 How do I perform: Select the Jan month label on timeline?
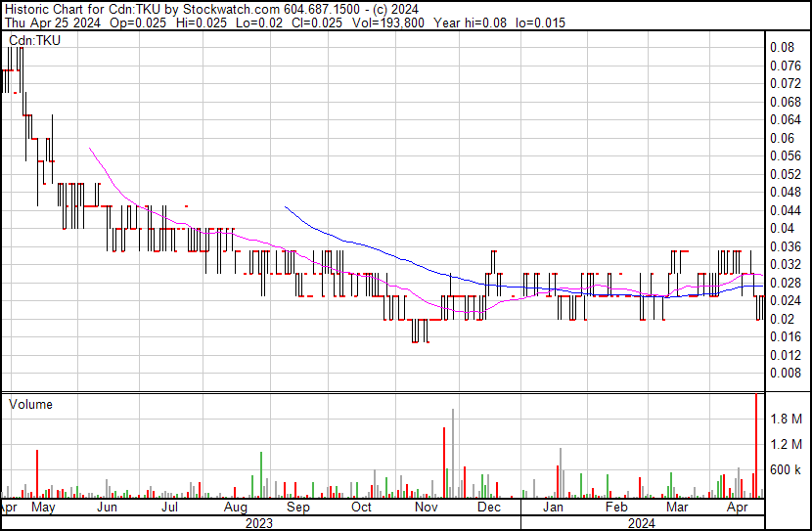(554, 508)
